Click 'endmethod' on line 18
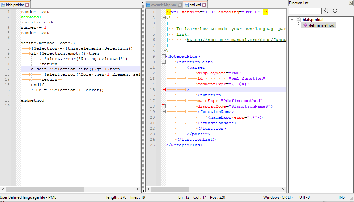The height and width of the screenshot is (202, 354). (32, 100)
